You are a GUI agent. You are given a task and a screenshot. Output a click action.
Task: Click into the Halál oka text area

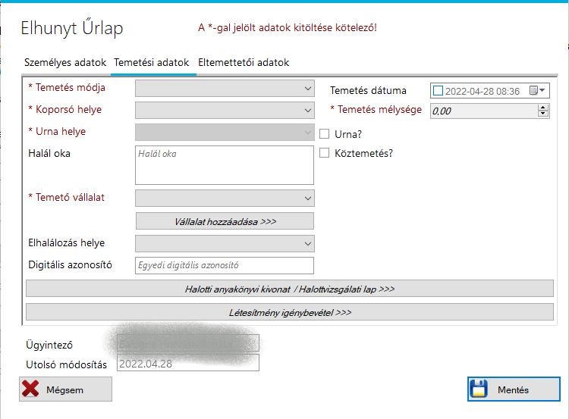(225, 165)
